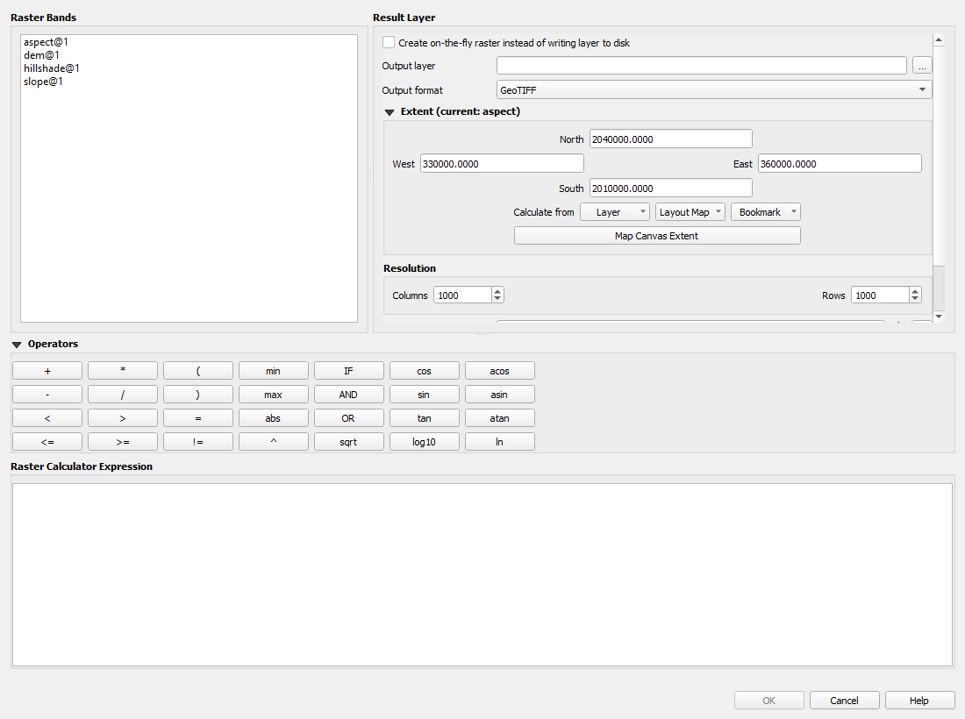965x719 pixels.
Task: Insert the min function
Action: pos(273,371)
